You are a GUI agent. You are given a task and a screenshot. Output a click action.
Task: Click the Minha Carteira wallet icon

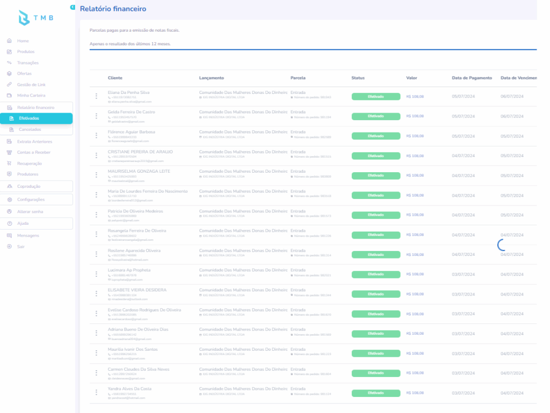(10, 95)
